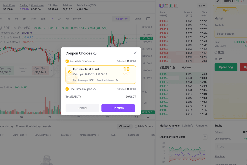Click the Cancel button in dialog

click(82, 108)
